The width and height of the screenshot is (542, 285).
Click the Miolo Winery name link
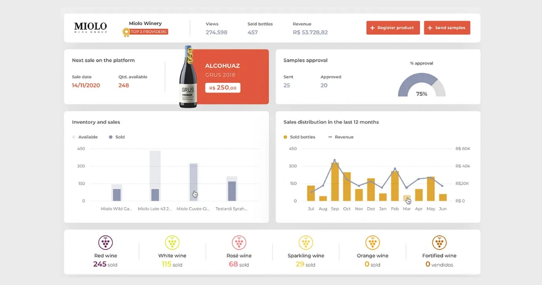pos(145,23)
